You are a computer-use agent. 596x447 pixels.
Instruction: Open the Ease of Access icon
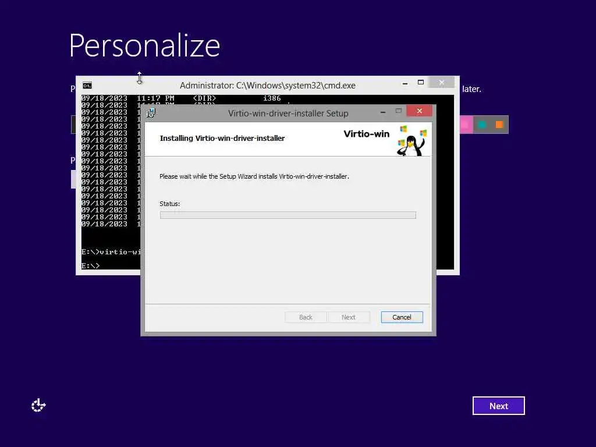(38, 406)
